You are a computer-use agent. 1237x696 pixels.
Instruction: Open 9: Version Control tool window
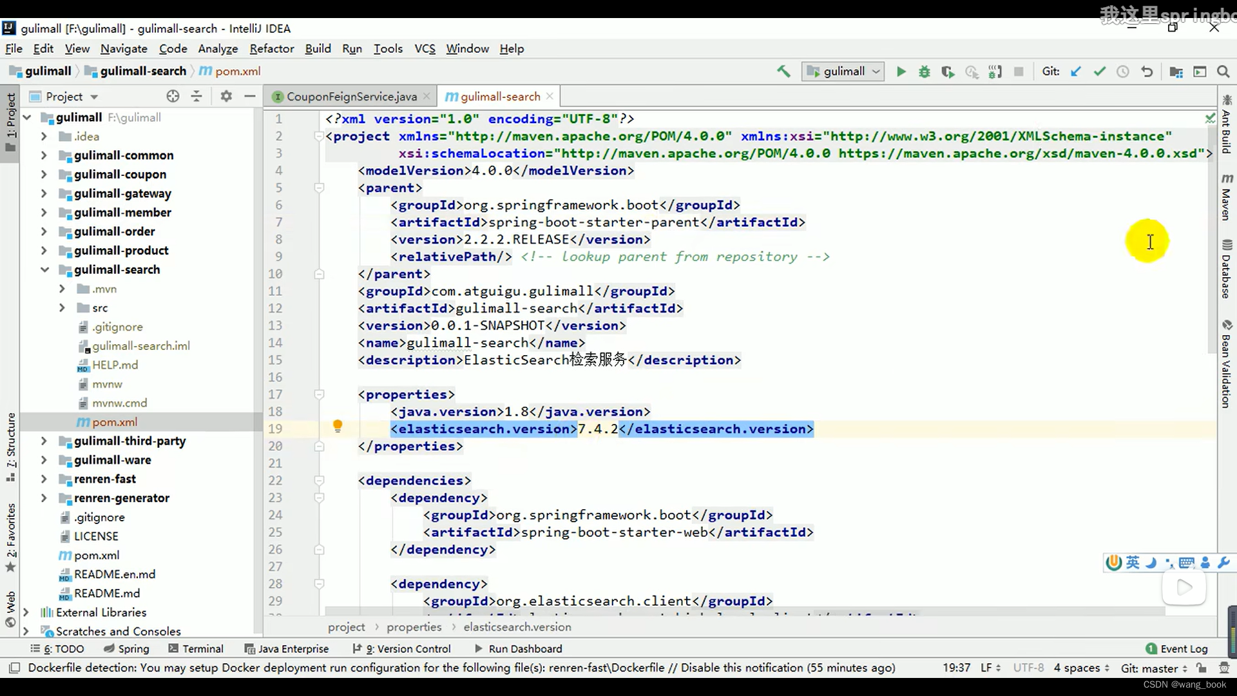point(401,648)
